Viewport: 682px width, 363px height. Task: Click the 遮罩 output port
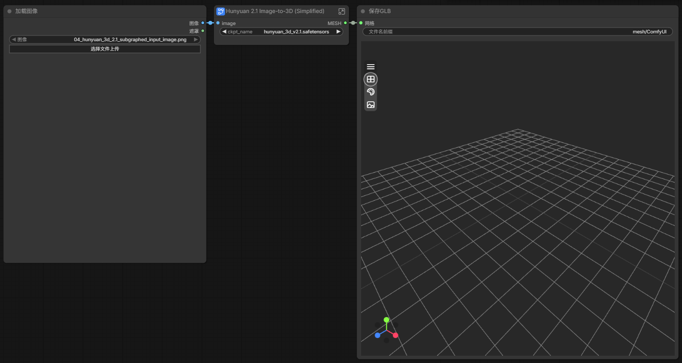(203, 31)
